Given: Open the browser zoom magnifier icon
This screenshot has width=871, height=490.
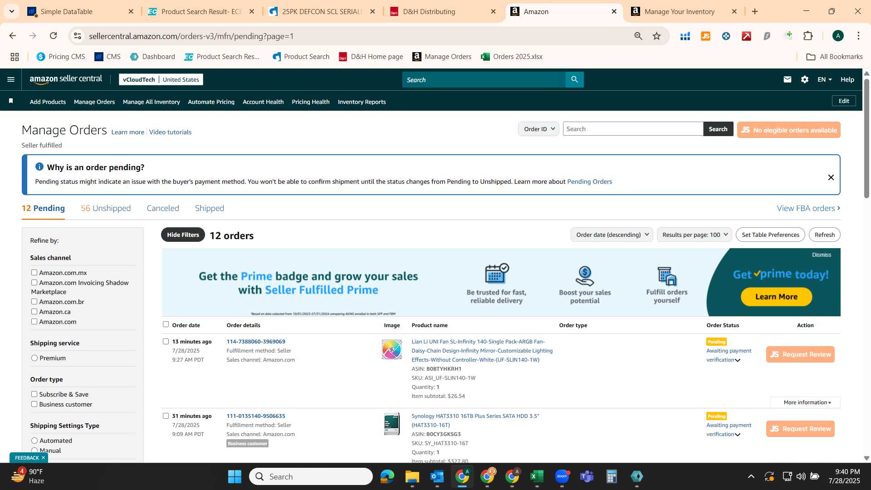Looking at the screenshot, I should 638,36.
